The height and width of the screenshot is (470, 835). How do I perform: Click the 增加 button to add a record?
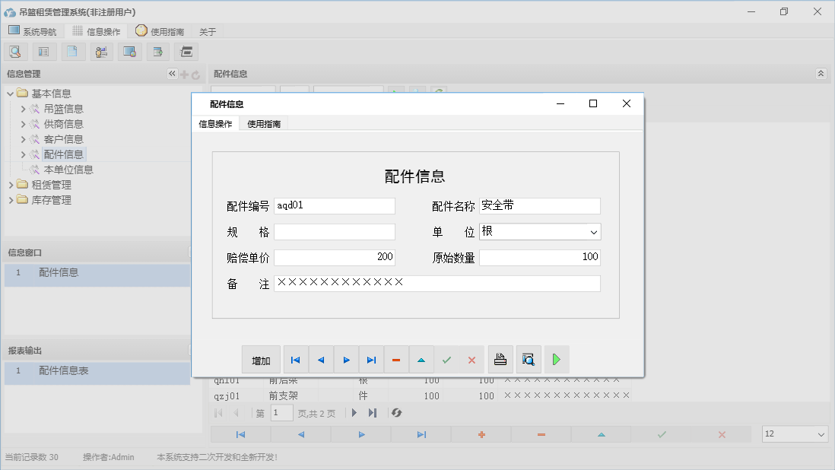(x=261, y=359)
